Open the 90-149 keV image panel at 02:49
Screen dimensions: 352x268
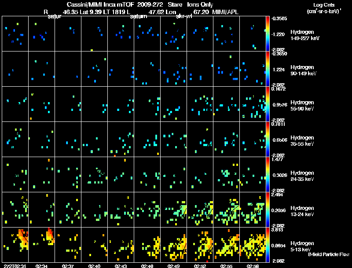point(173,69)
